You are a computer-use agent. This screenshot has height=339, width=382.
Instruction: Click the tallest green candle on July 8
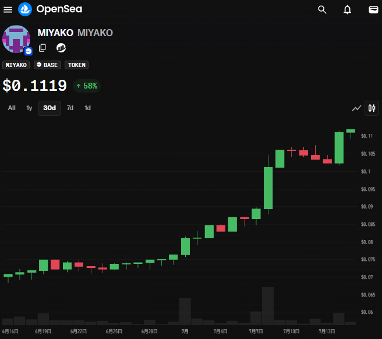click(268, 188)
